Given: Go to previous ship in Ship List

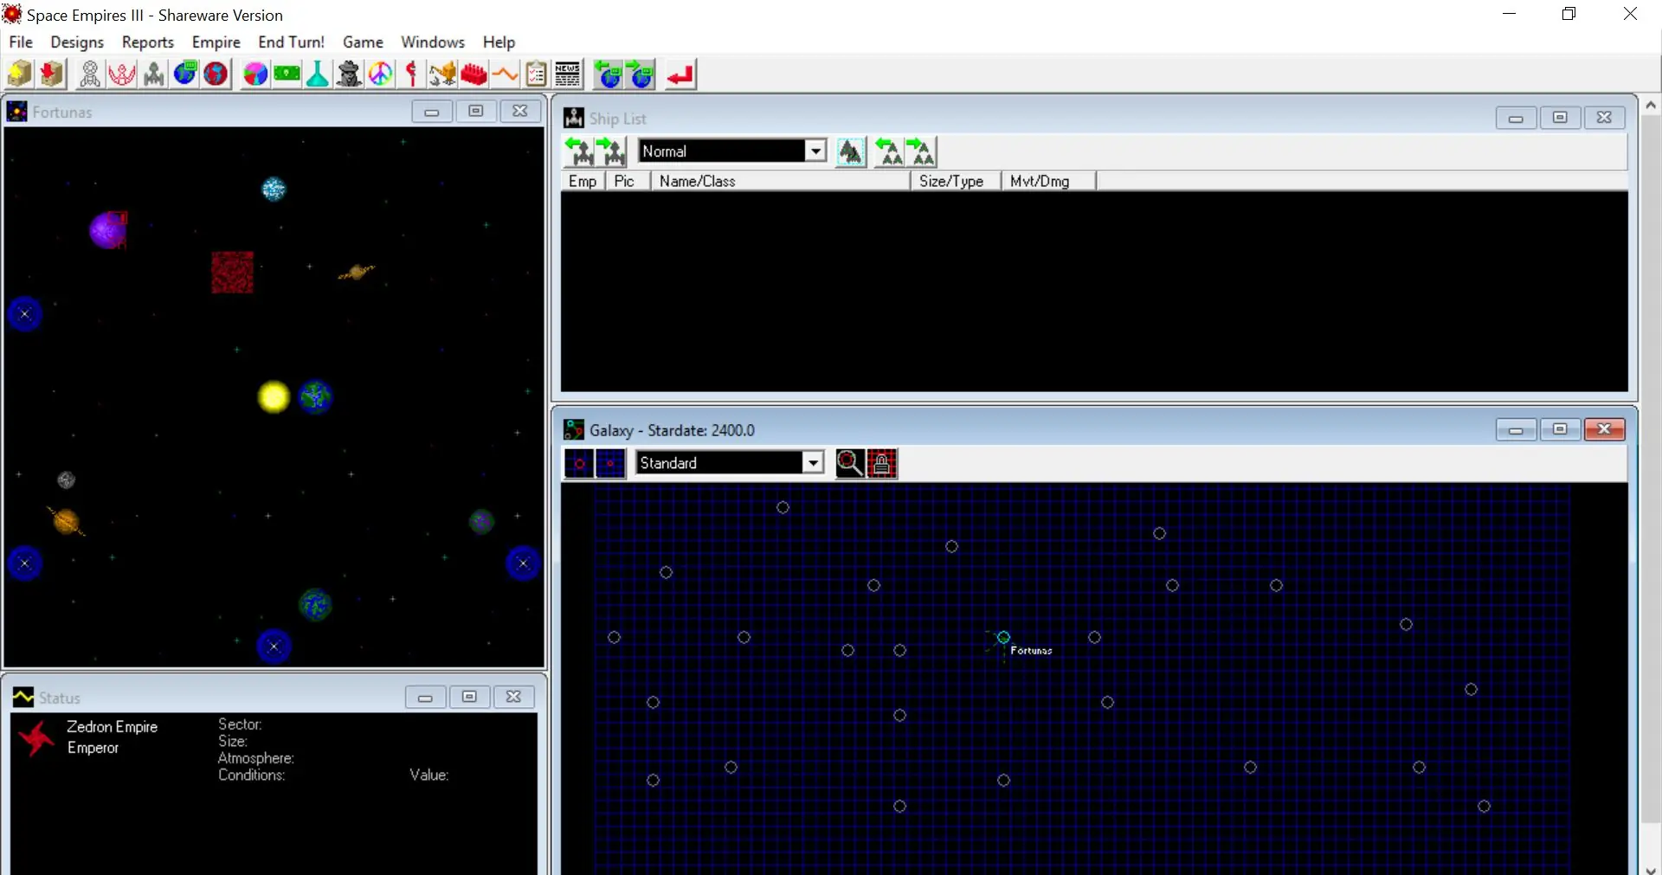Looking at the screenshot, I should (579, 151).
